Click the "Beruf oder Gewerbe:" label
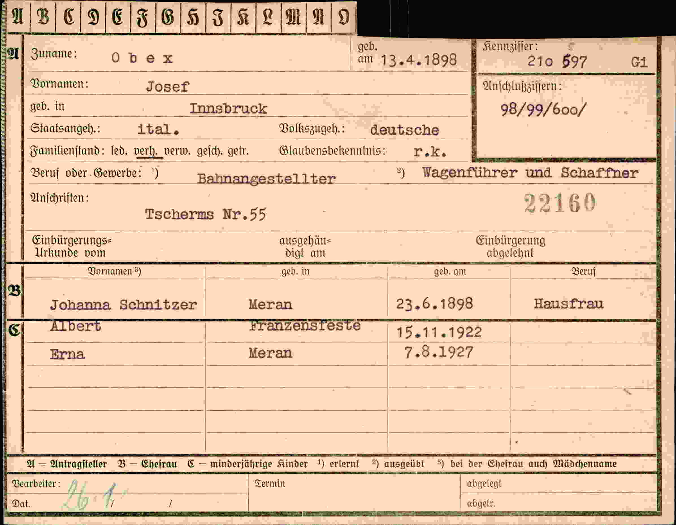 (x=86, y=173)
